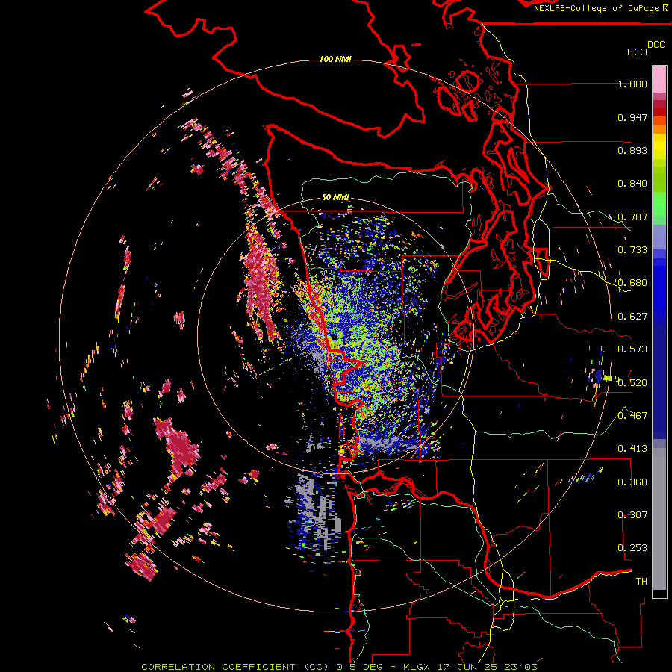Click the 0.520 scale value

(x=632, y=383)
